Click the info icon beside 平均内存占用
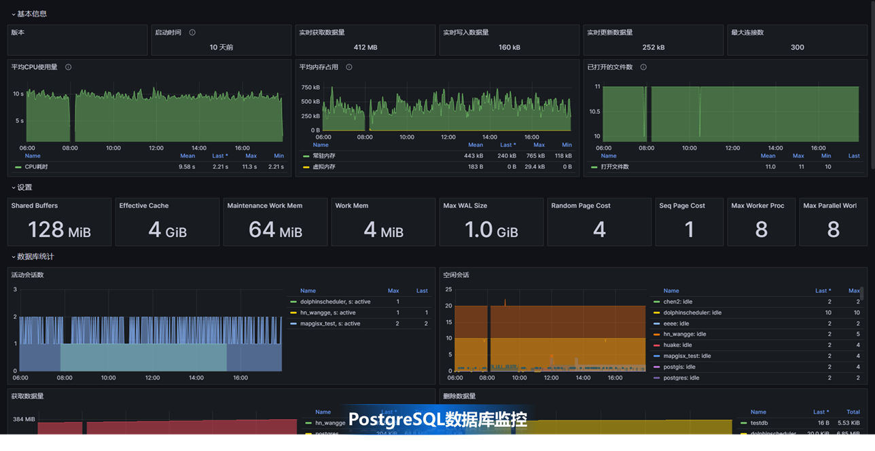The width and height of the screenshot is (875, 451). point(349,67)
